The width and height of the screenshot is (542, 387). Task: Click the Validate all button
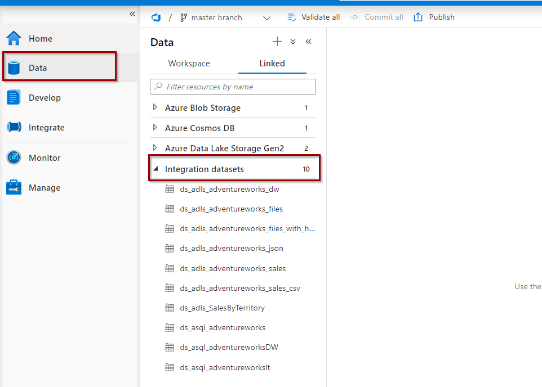pos(313,17)
